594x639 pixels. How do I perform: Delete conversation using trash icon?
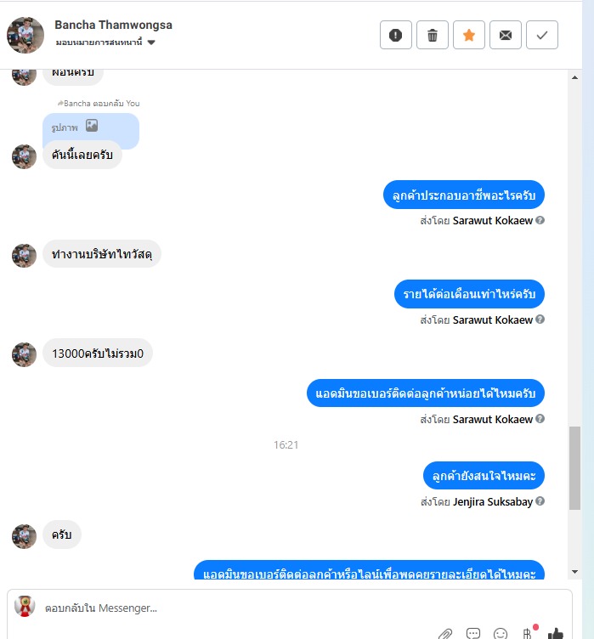pos(433,35)
